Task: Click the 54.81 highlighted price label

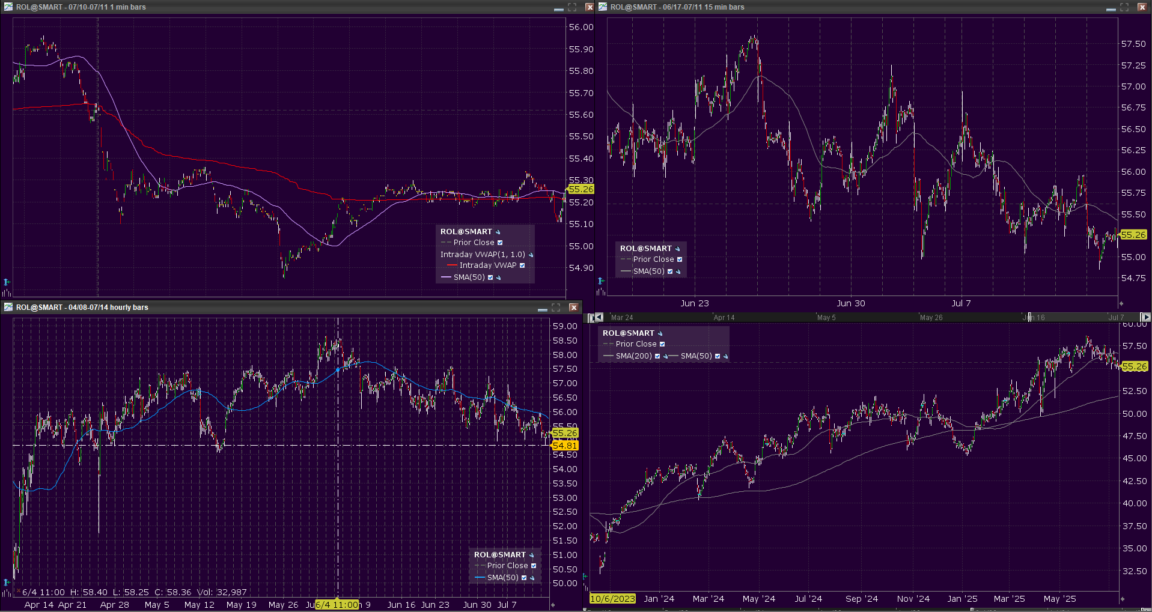Action: pyautogui.click(x=564, y=446)
